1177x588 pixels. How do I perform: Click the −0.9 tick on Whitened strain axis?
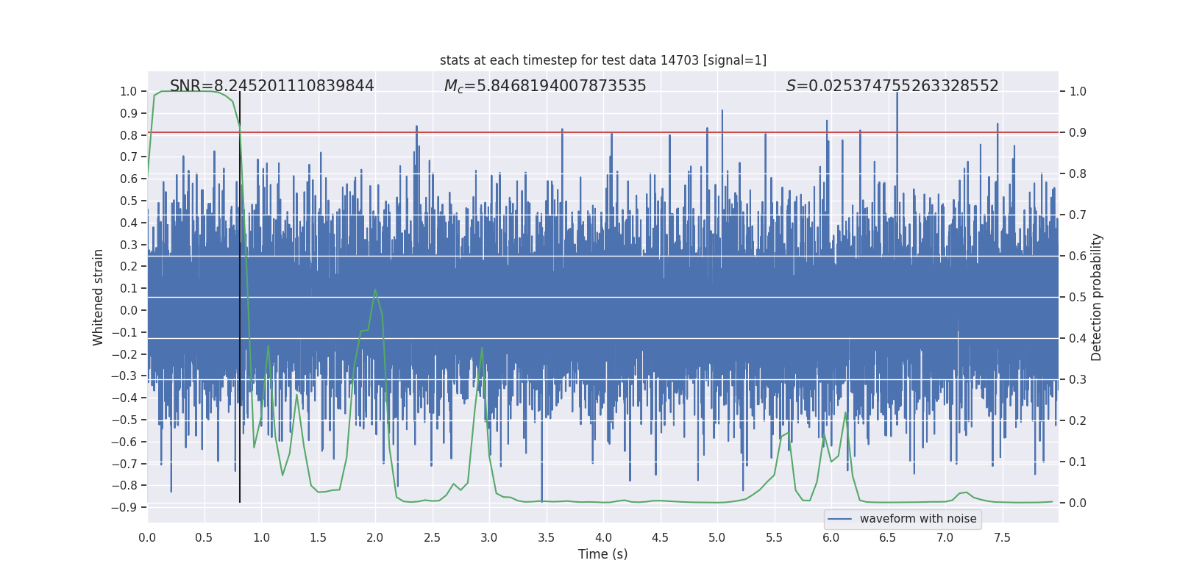[x=124, y=507]
